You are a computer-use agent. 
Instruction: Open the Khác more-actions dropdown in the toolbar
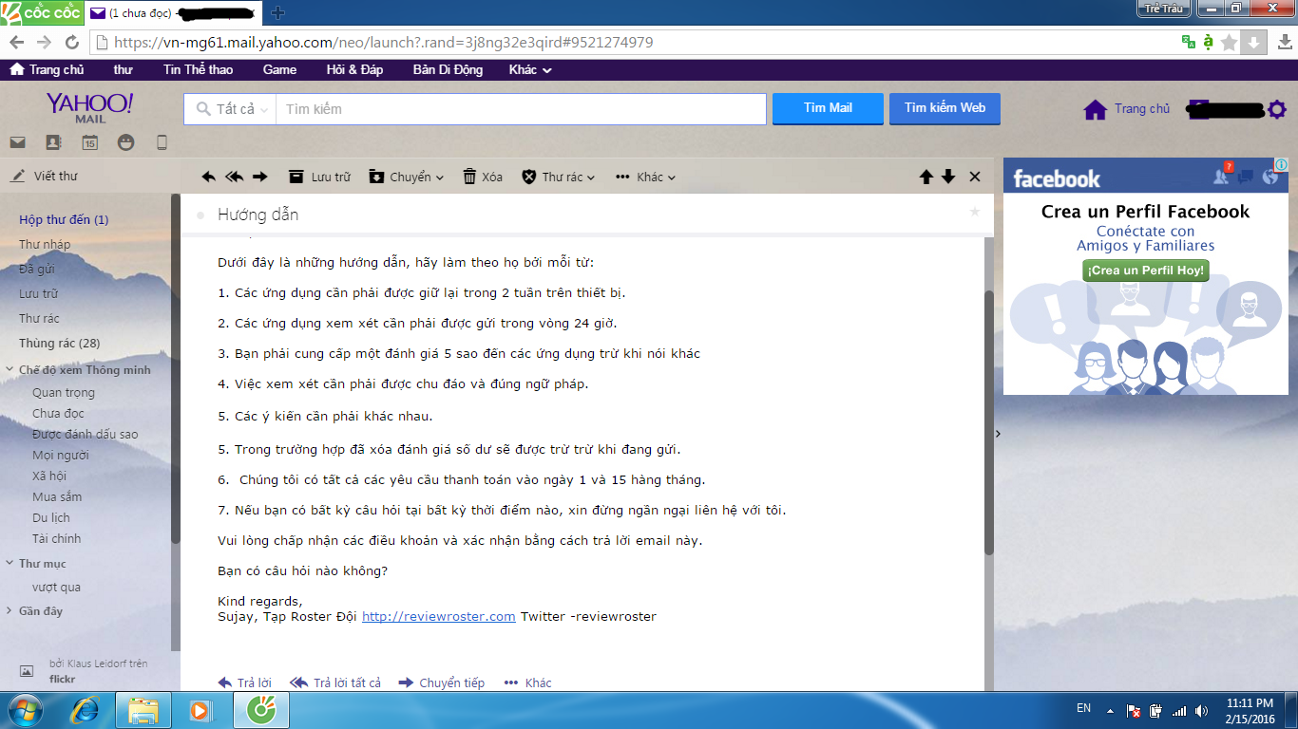(646, 177)
